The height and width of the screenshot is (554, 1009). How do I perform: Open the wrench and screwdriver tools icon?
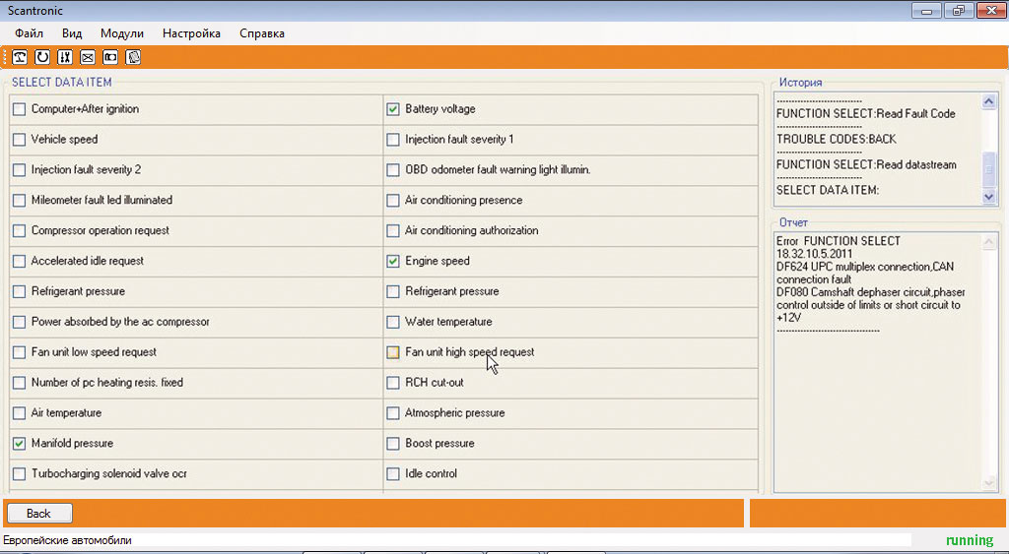(x=65, y=57)
